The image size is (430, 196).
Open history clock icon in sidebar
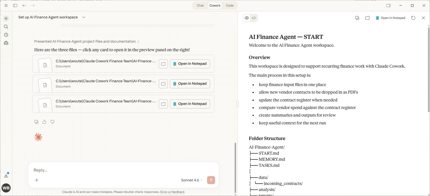6,35
